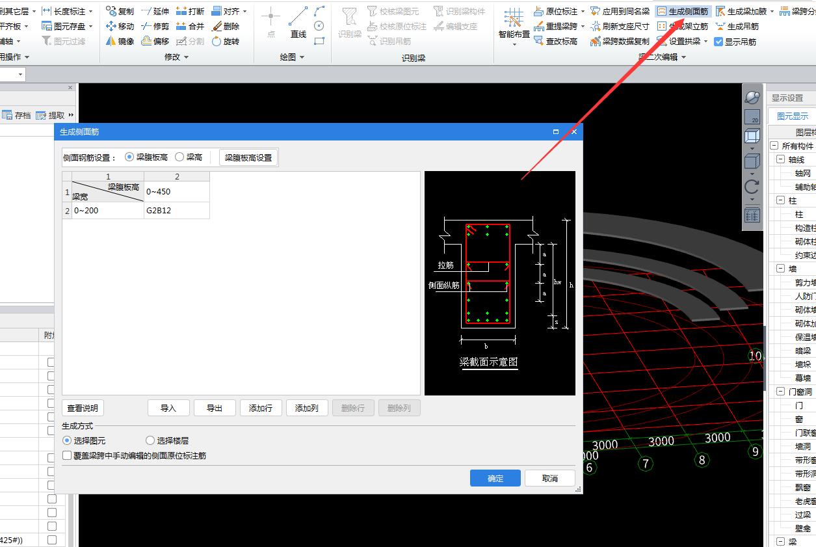Confirm dialog with 确定 button
Viewport: 816px width, 547px height.
click(x=495, y=478)
